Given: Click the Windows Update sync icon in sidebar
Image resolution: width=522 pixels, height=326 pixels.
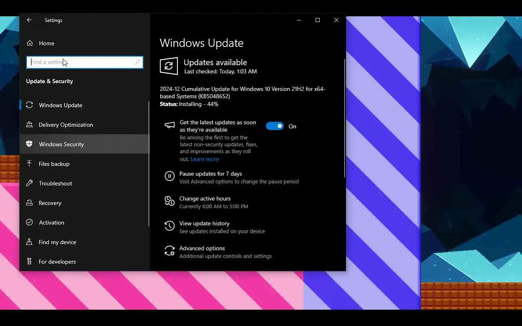Looking at the screenshot, I should click(x=29, y=105).
